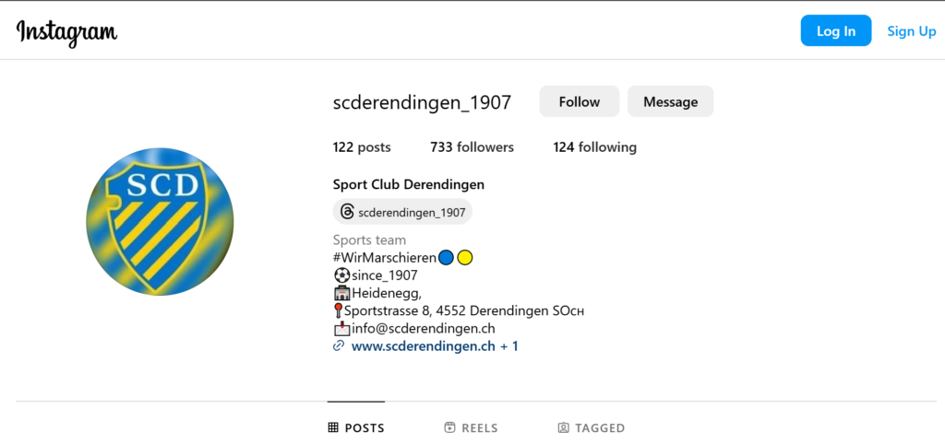The image size is (945, 444).
Task: Open the Threads icon badge
Action: pyautogui.click(x=347, y=212)
